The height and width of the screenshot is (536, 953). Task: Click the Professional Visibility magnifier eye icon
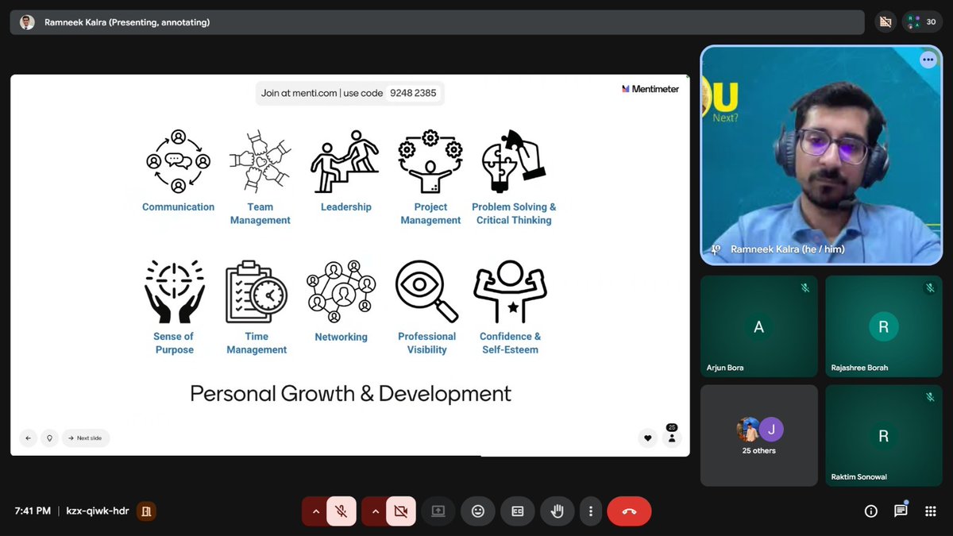tap(426, 291)
